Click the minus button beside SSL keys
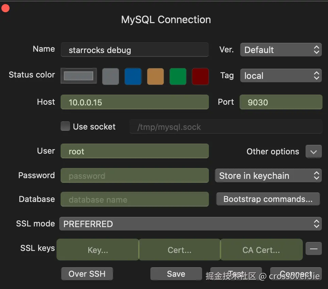328x289 pixels. click(313, 249)
